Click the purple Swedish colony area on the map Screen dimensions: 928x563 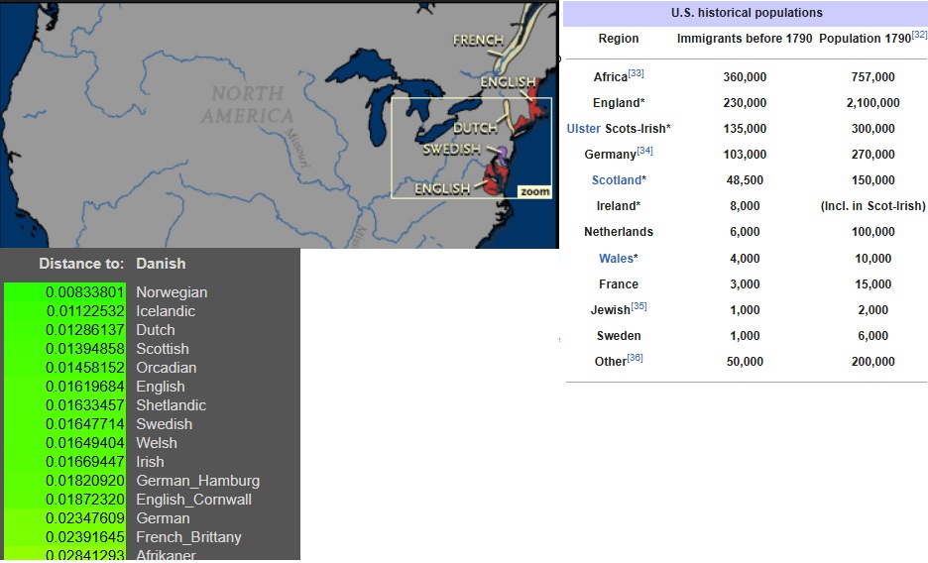tap(502, 155)
